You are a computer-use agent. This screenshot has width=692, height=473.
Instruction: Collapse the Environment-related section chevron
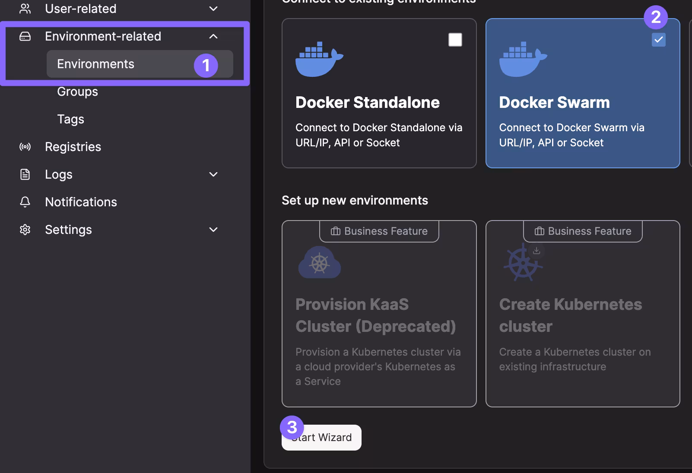pyautogui.click(x=213, y=36)
